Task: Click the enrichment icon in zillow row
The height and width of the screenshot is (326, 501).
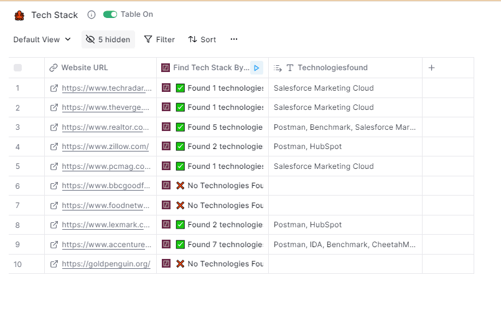Action: [x=166, y=147]
